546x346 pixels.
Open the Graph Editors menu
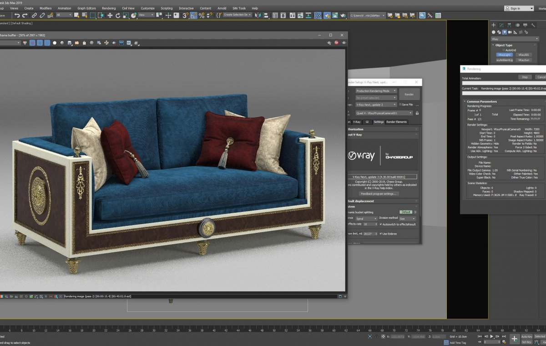pyautogui.click(x=86, y=8)
